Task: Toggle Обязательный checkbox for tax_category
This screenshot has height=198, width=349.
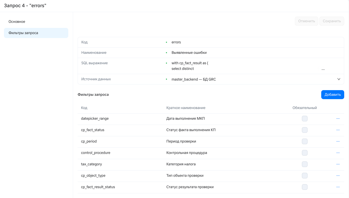Action: coord(305,164)
